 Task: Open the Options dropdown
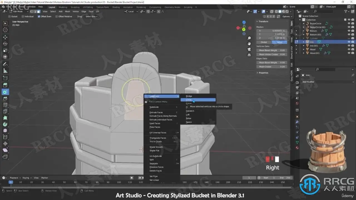pos(287,16)
